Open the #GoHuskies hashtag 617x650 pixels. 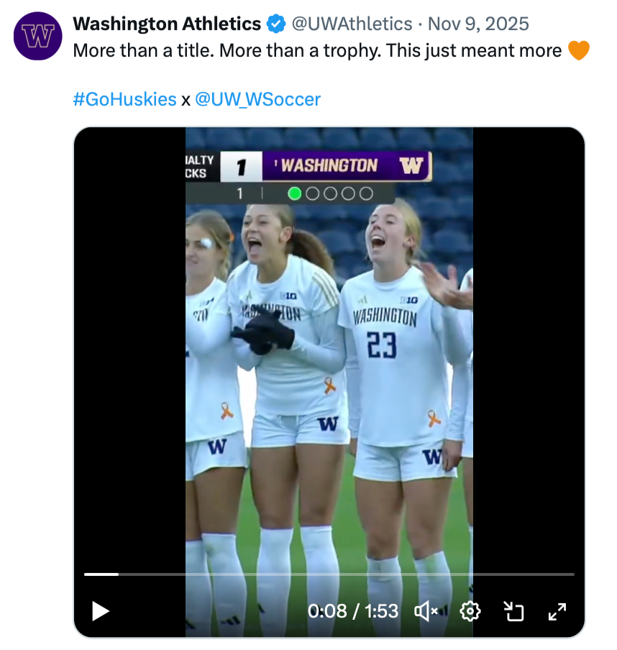(124, 99)
